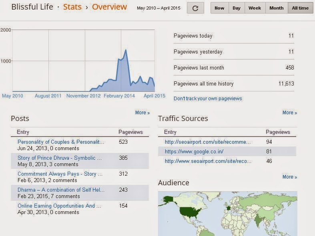Open More link above Traffic Sources
Viewport: 315px width, 236px height.
tap(290, 113)
